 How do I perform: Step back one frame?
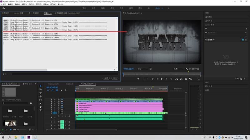point(157,79)
